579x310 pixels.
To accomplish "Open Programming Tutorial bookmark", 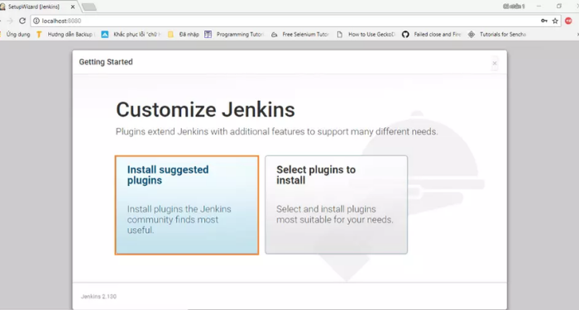I will 234,35.
